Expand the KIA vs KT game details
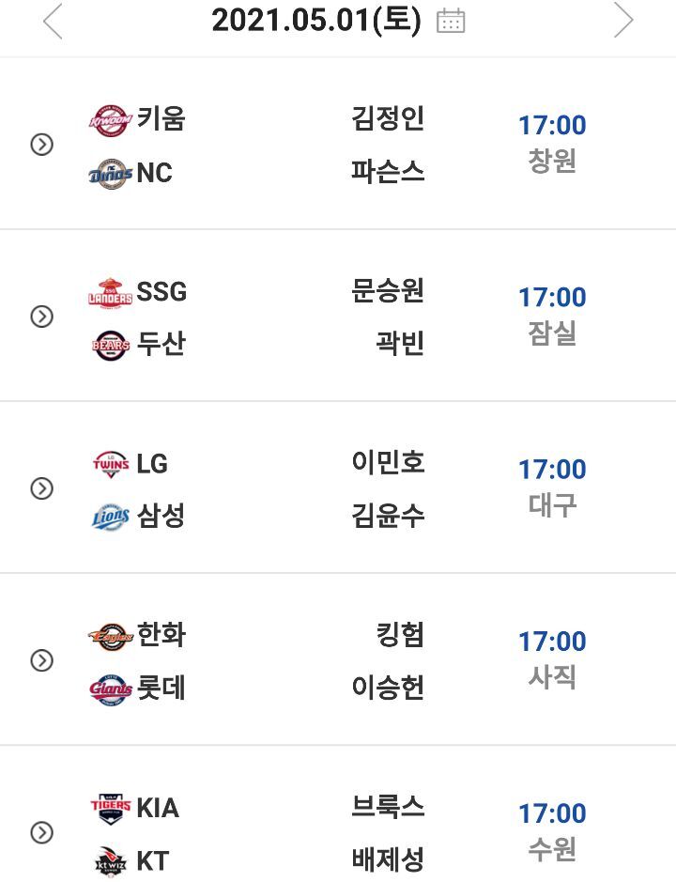 [42, 832]
